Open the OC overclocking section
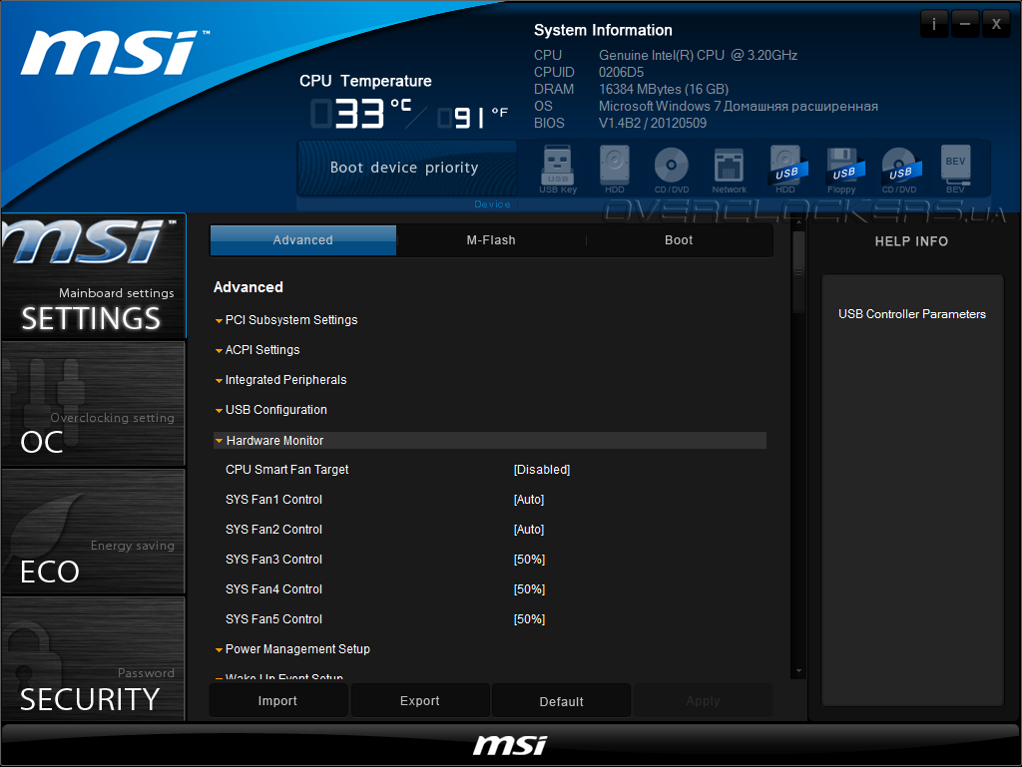This screenshot has height=767, width=1022. [93, 404]
